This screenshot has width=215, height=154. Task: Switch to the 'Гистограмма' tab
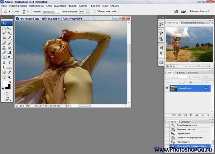point(189,22)
